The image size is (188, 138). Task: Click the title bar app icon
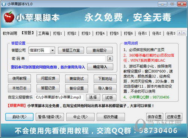[x=4, y=4]
